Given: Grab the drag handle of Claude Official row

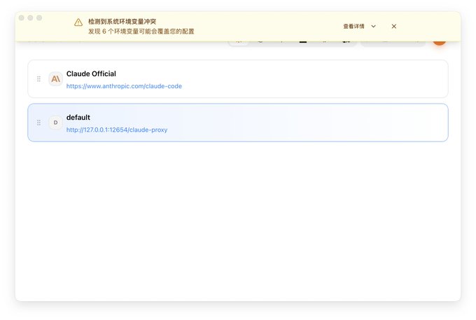Looking at the screenshot, I should 38,79.
